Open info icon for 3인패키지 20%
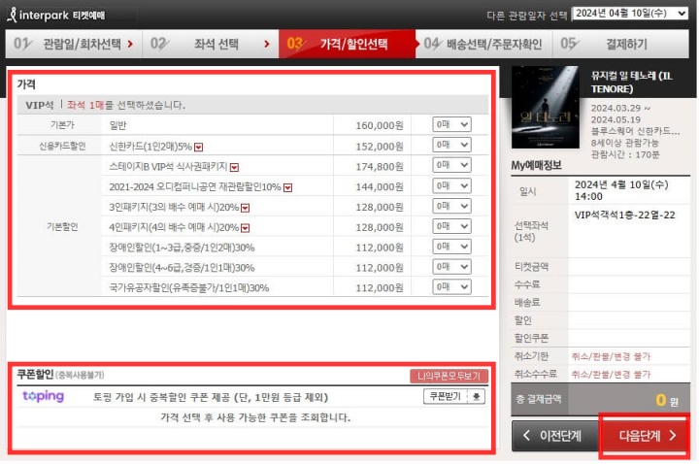This screenshot has height=464, width=699. click(246, 208)
